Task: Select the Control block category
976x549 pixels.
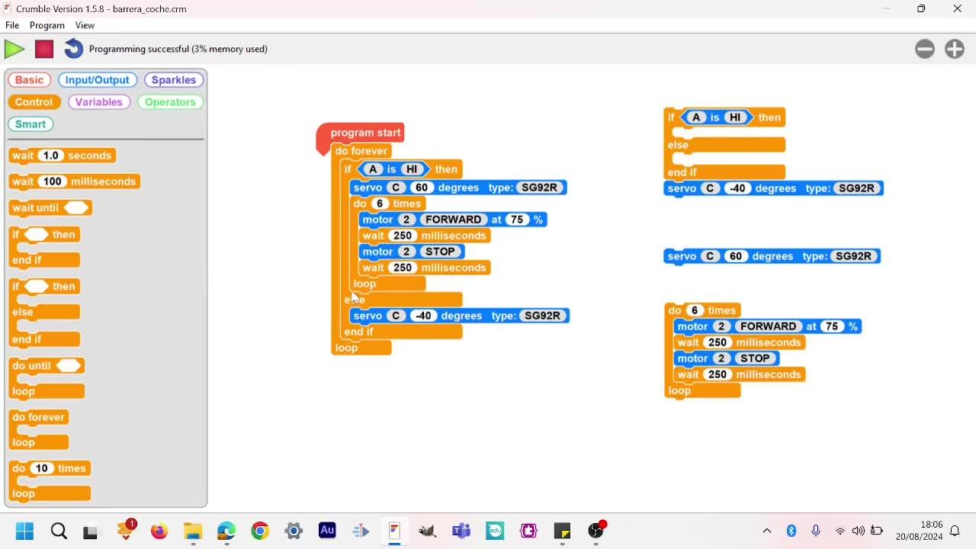Action: (34, 102)
